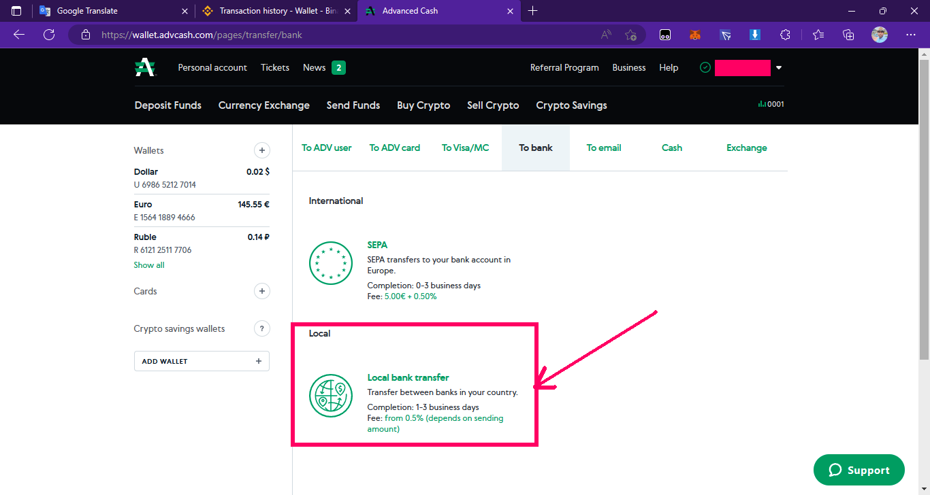View site information lock icon
This screenshot has height=495, width=930.
(x=85, y=35)
